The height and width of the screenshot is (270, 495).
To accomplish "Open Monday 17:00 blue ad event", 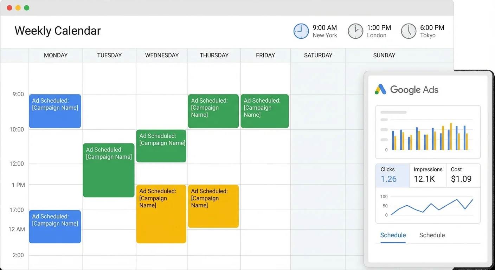I will [55, 227].
